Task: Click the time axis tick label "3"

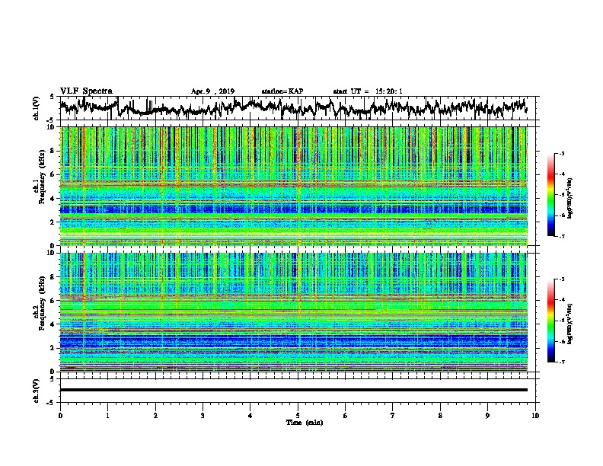Action: pos(203,416)
